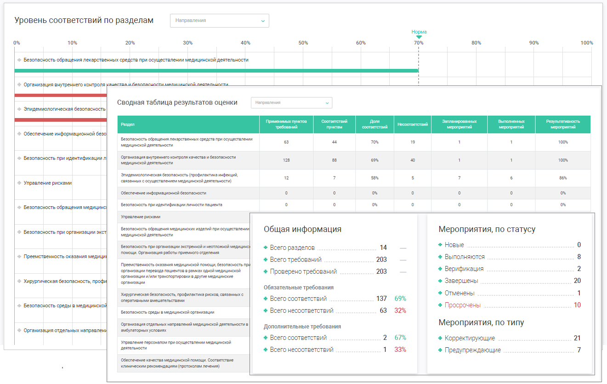This screenshot has width=607, height=384.
Task: Click the Мероприятия, по статусу heading
Action: click(487, 229)
